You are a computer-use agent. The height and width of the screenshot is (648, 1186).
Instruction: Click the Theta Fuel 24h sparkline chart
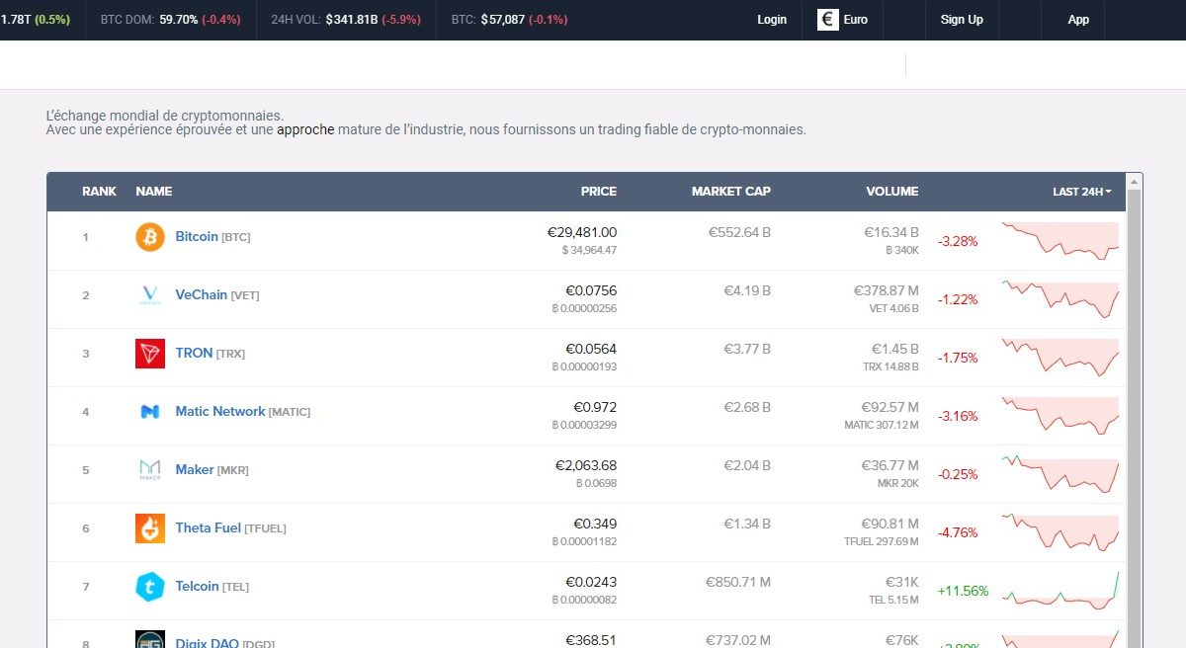pyautogui.click(x=1060, y=531)
